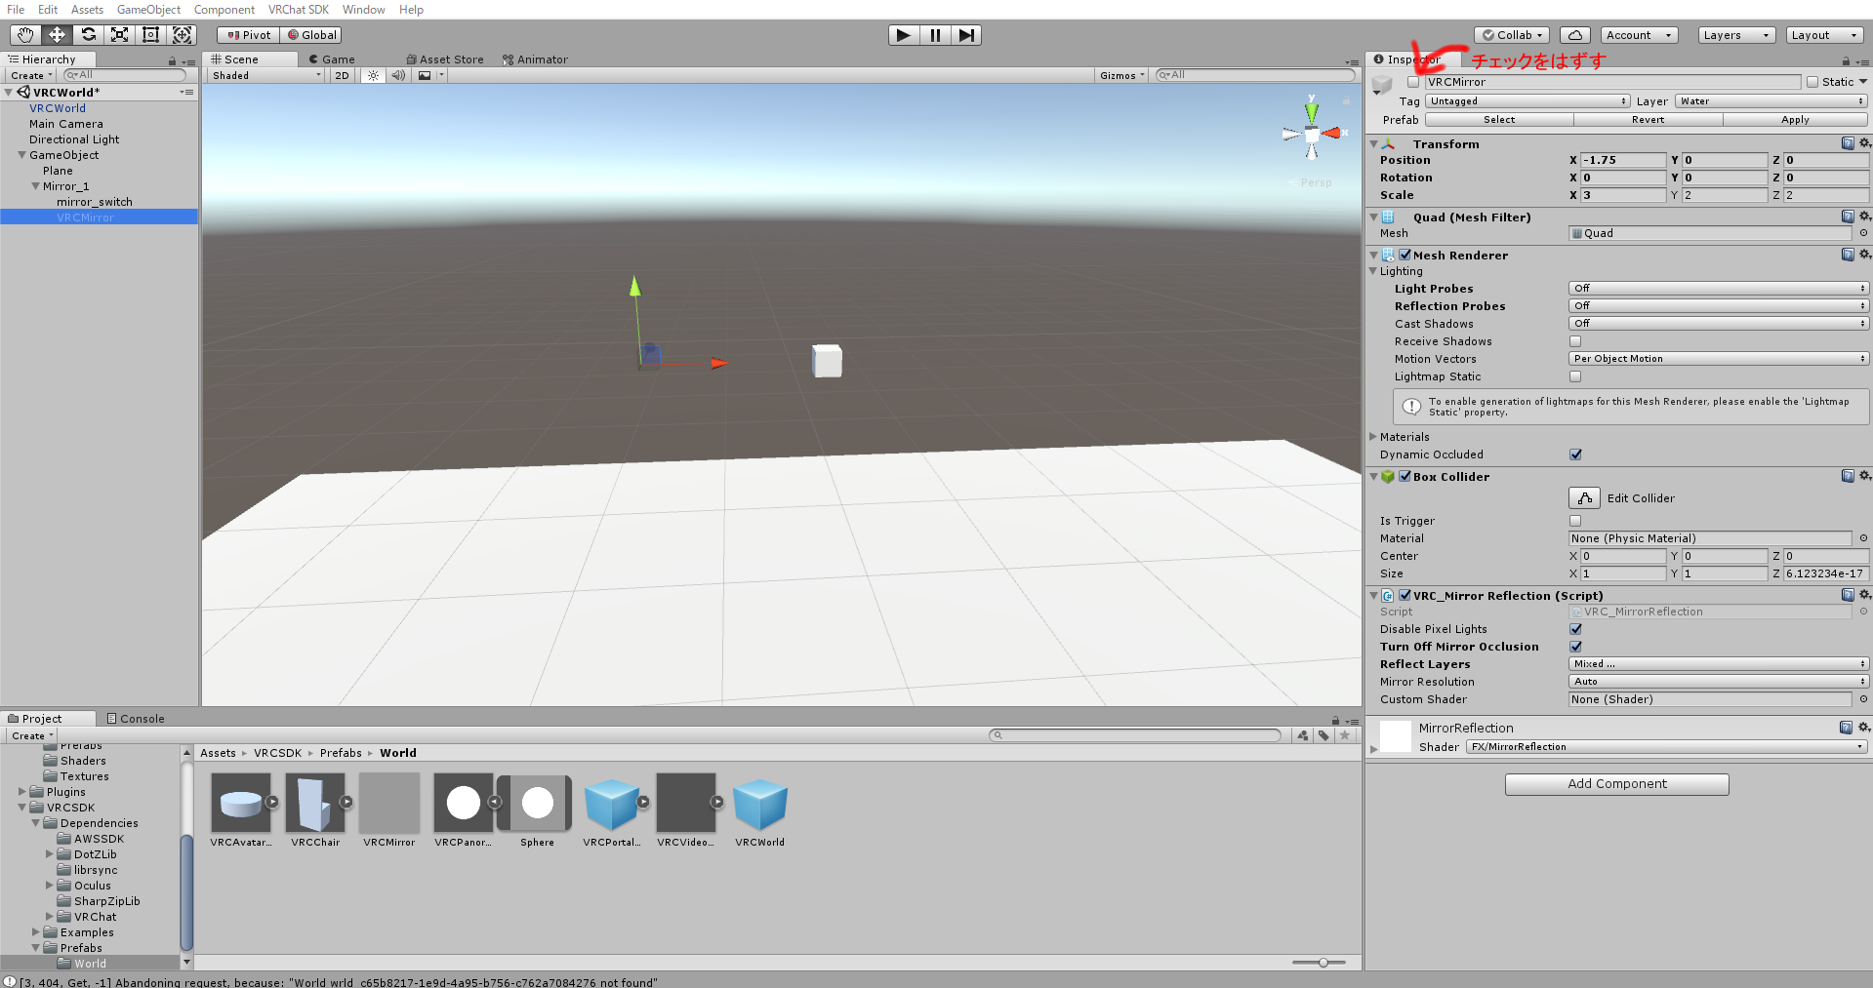Select the Hand tool
This screenshot has width=1873, height=988.
coord(25,35)
